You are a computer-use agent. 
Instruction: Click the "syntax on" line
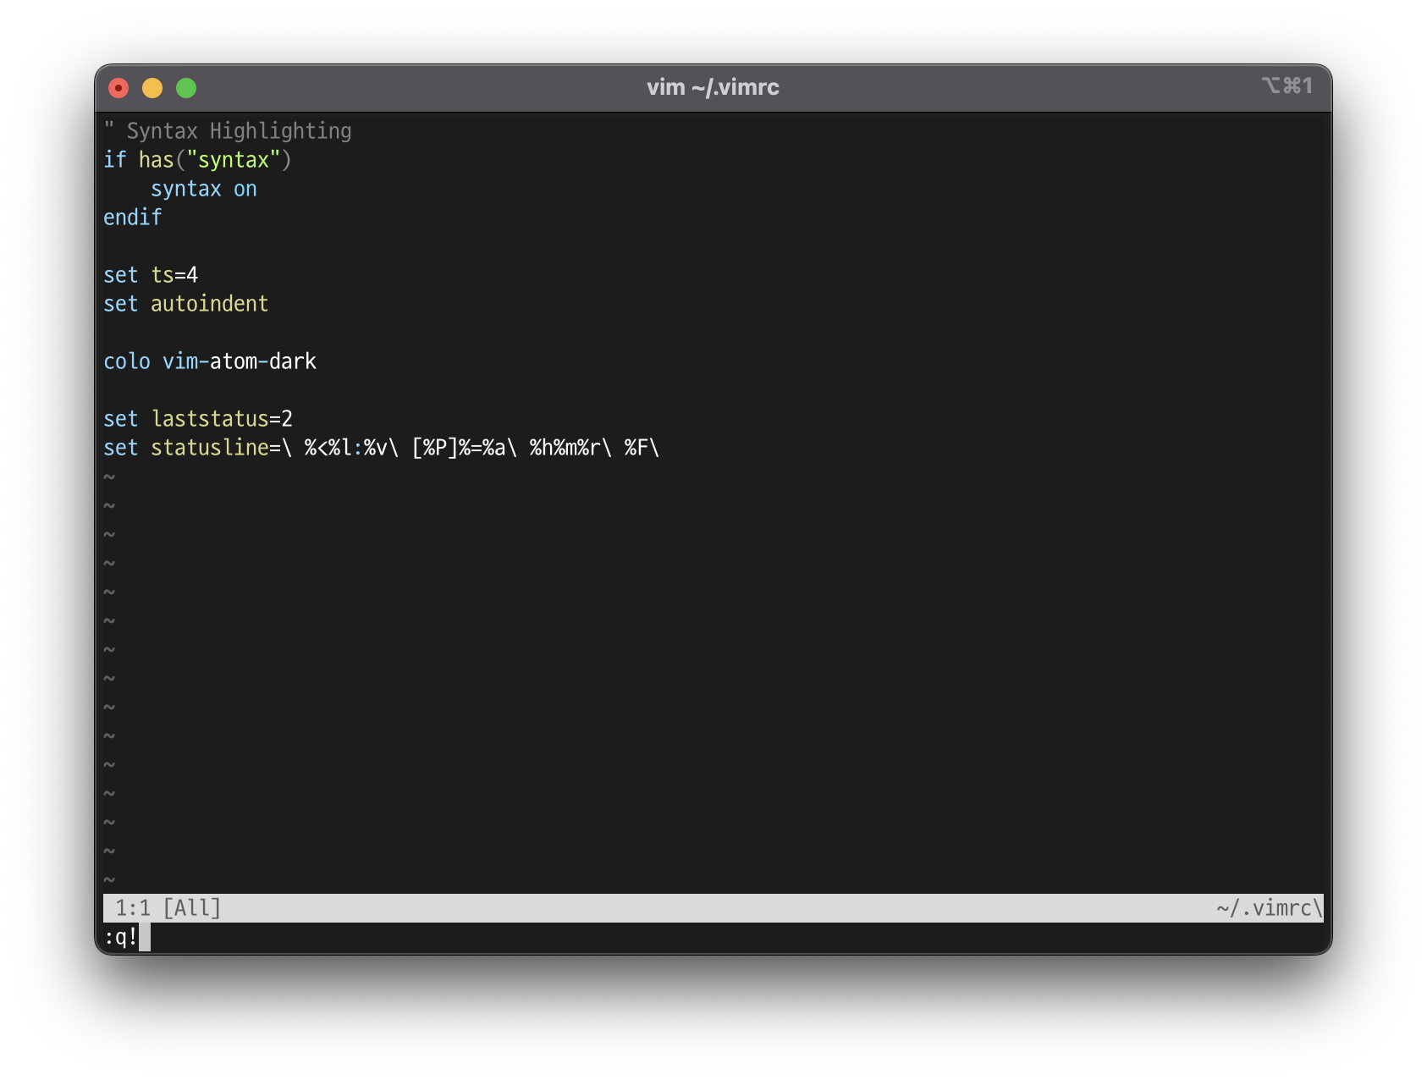click(204, 189)
